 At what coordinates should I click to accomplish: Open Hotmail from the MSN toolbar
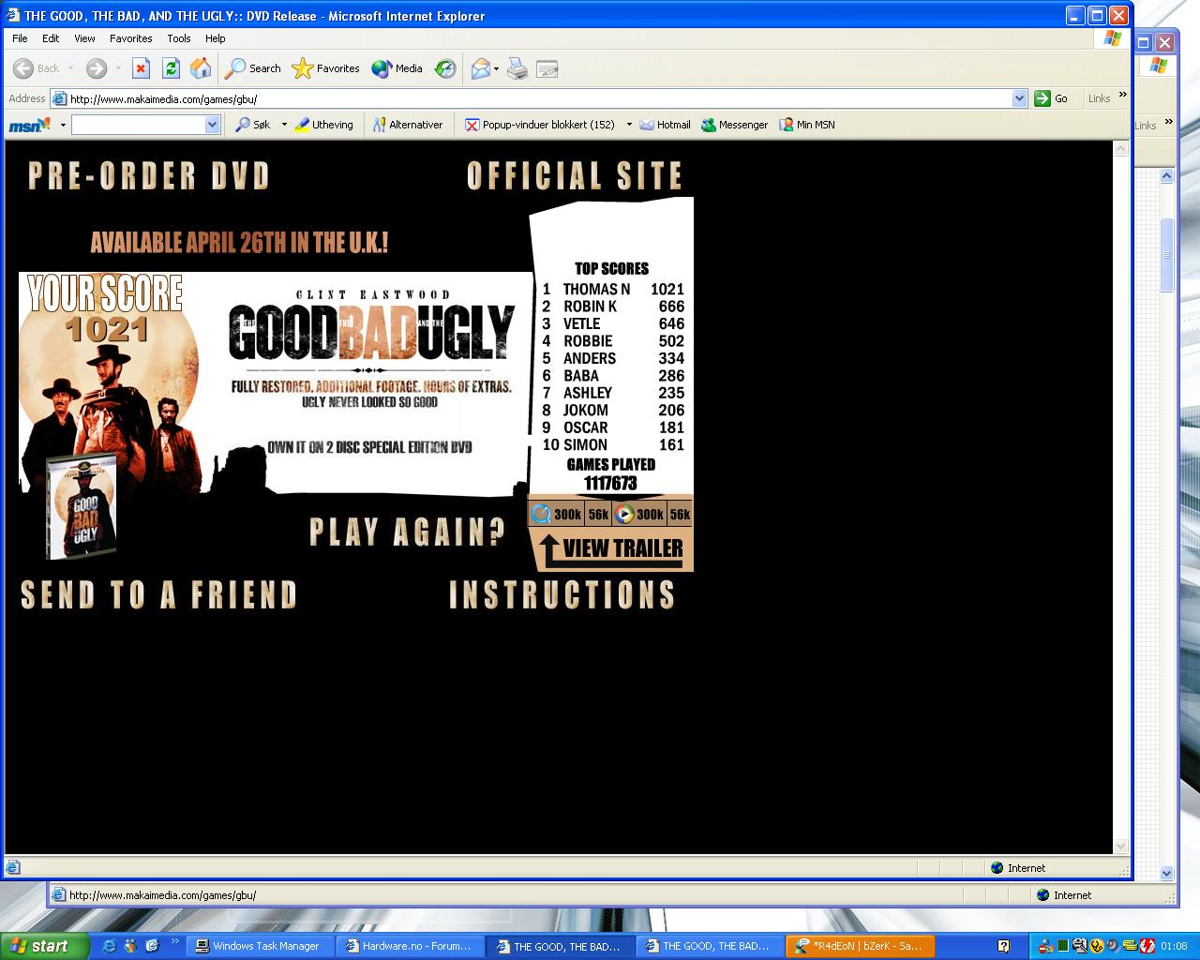coord(665,125)
